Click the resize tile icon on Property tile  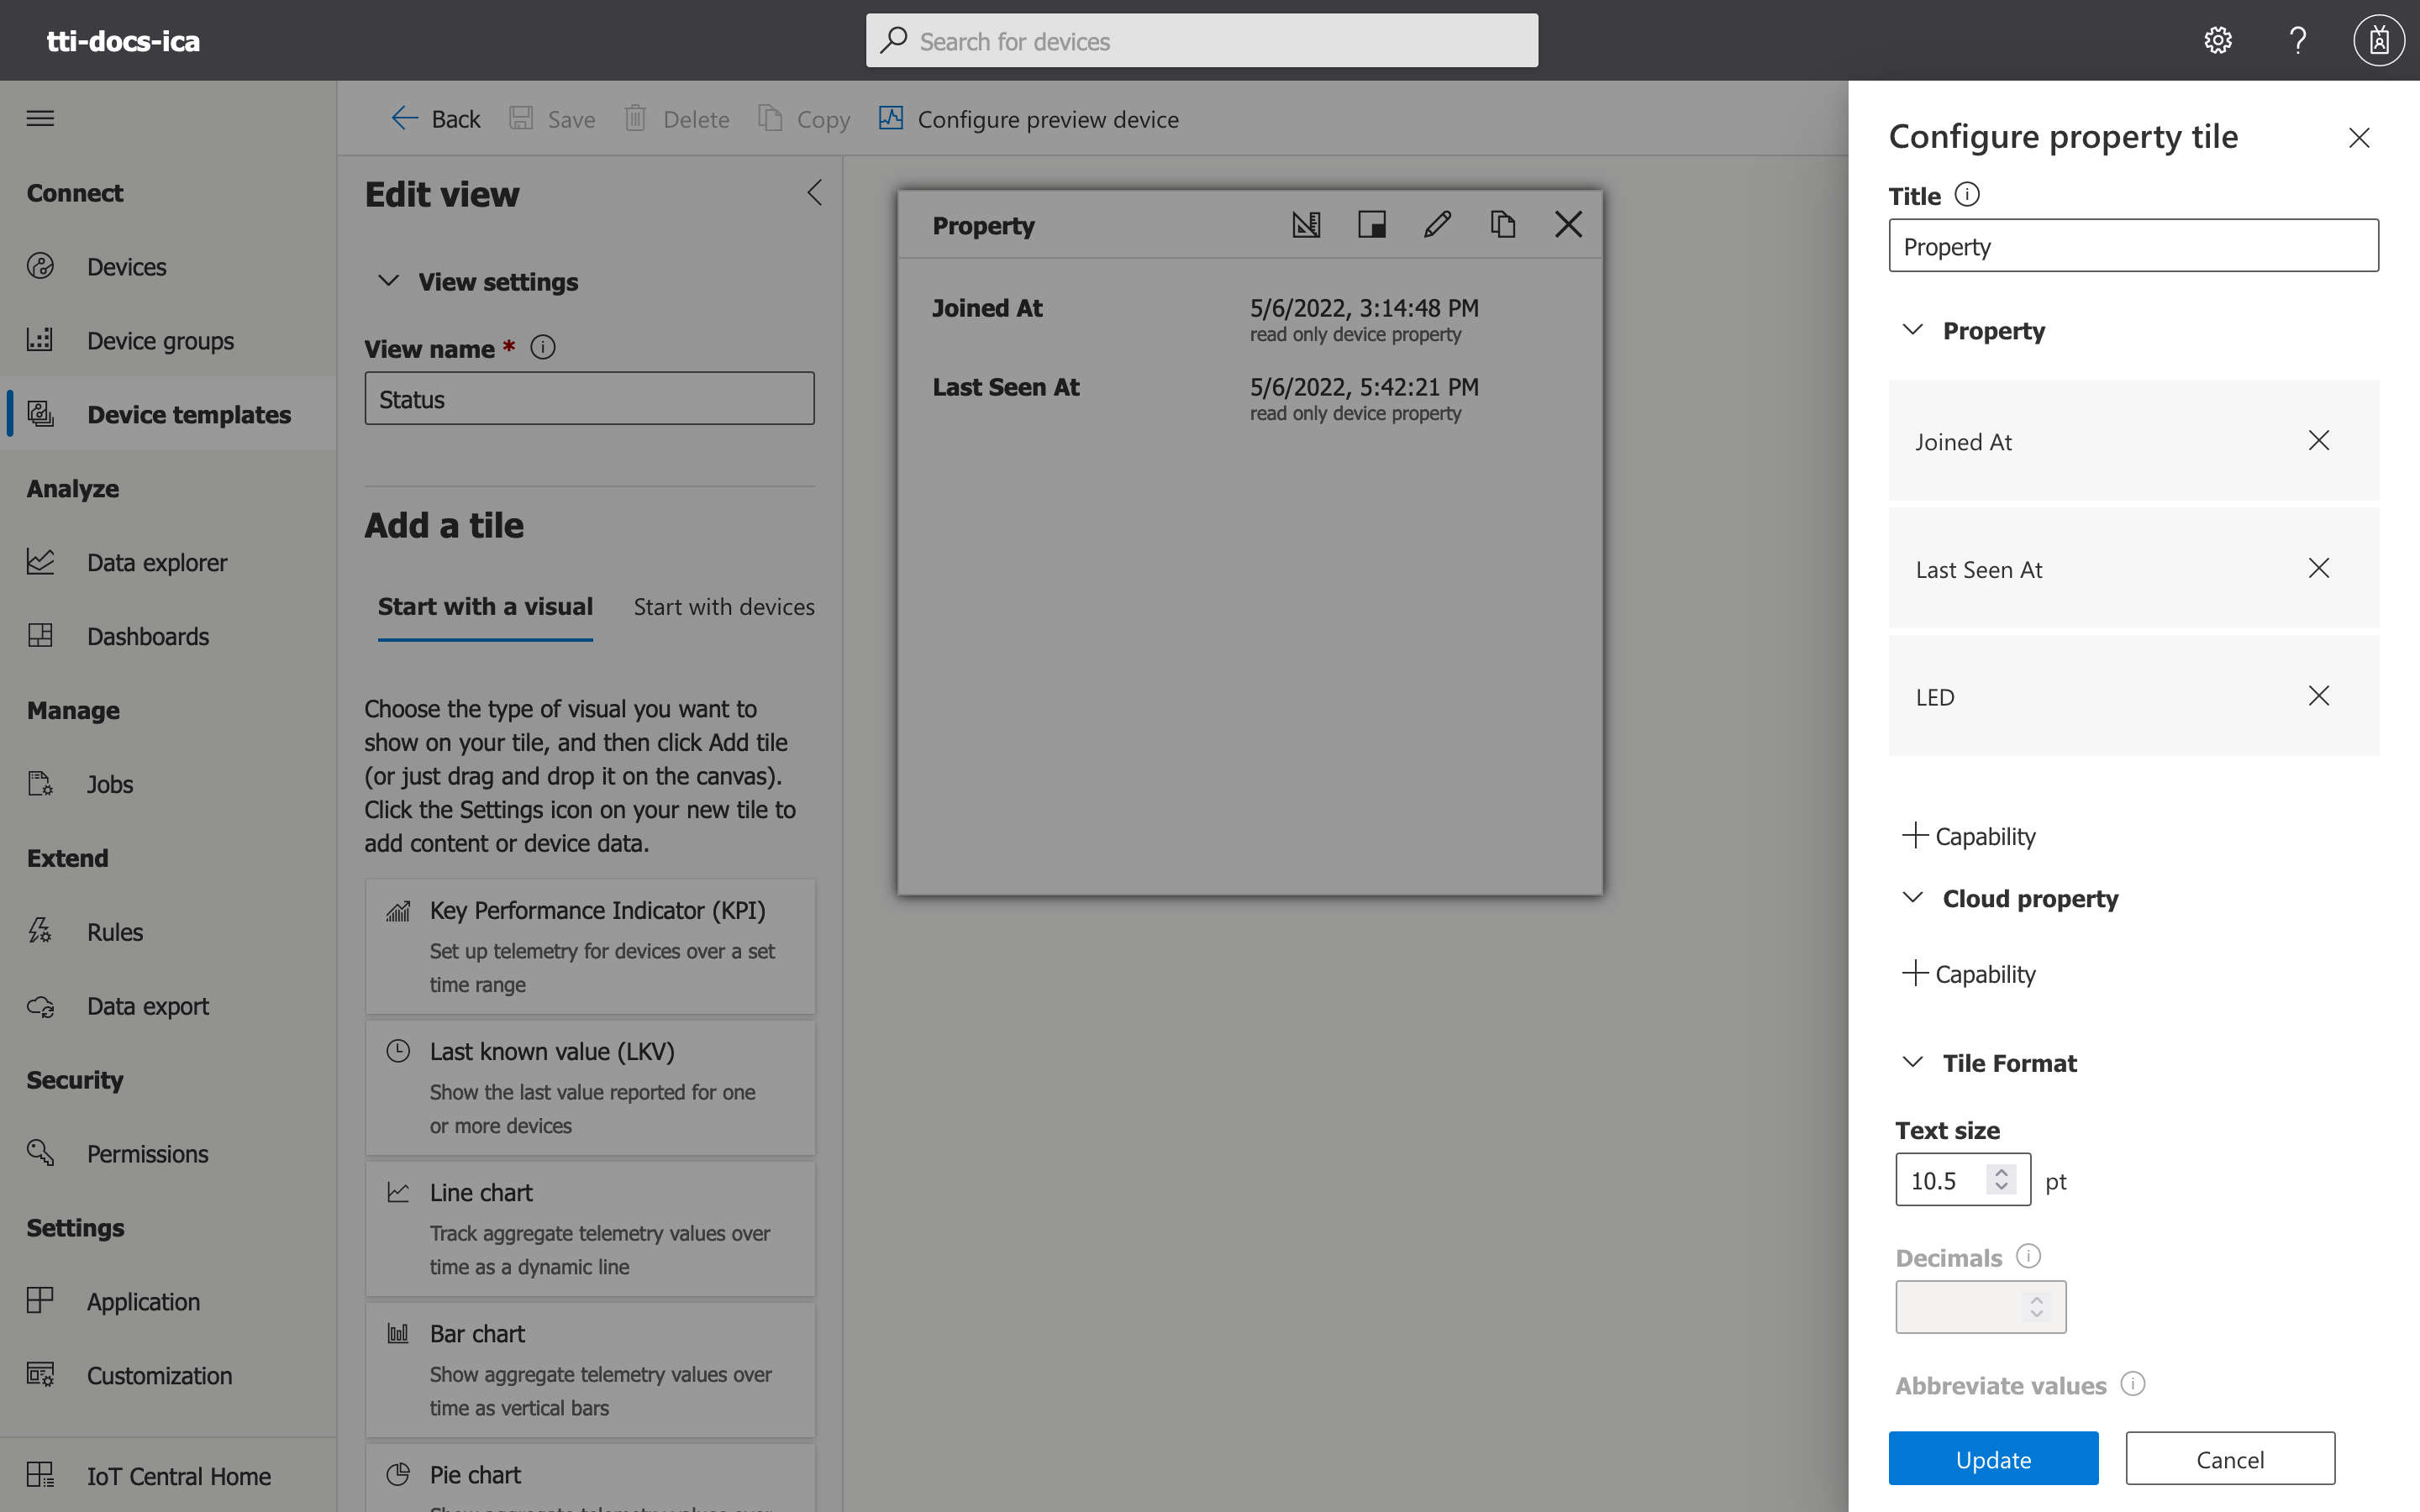click(1371, 224)
